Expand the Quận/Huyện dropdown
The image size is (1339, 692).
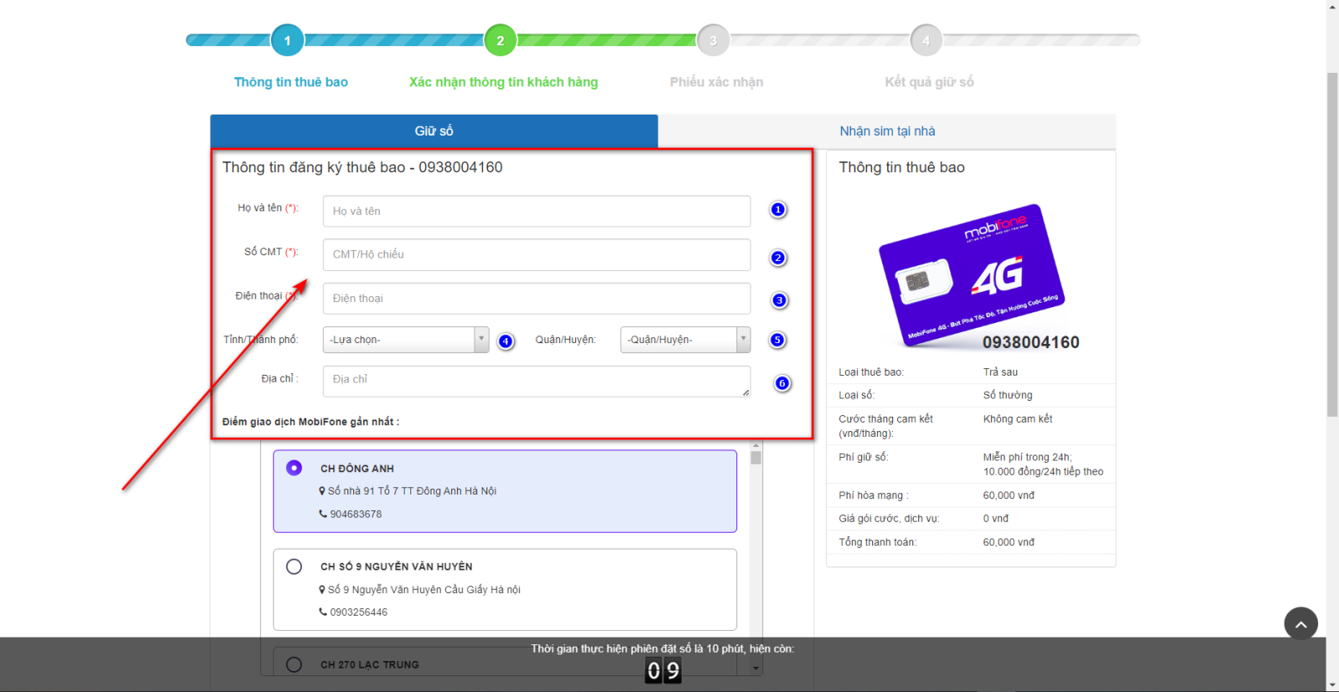coord(685,340)
